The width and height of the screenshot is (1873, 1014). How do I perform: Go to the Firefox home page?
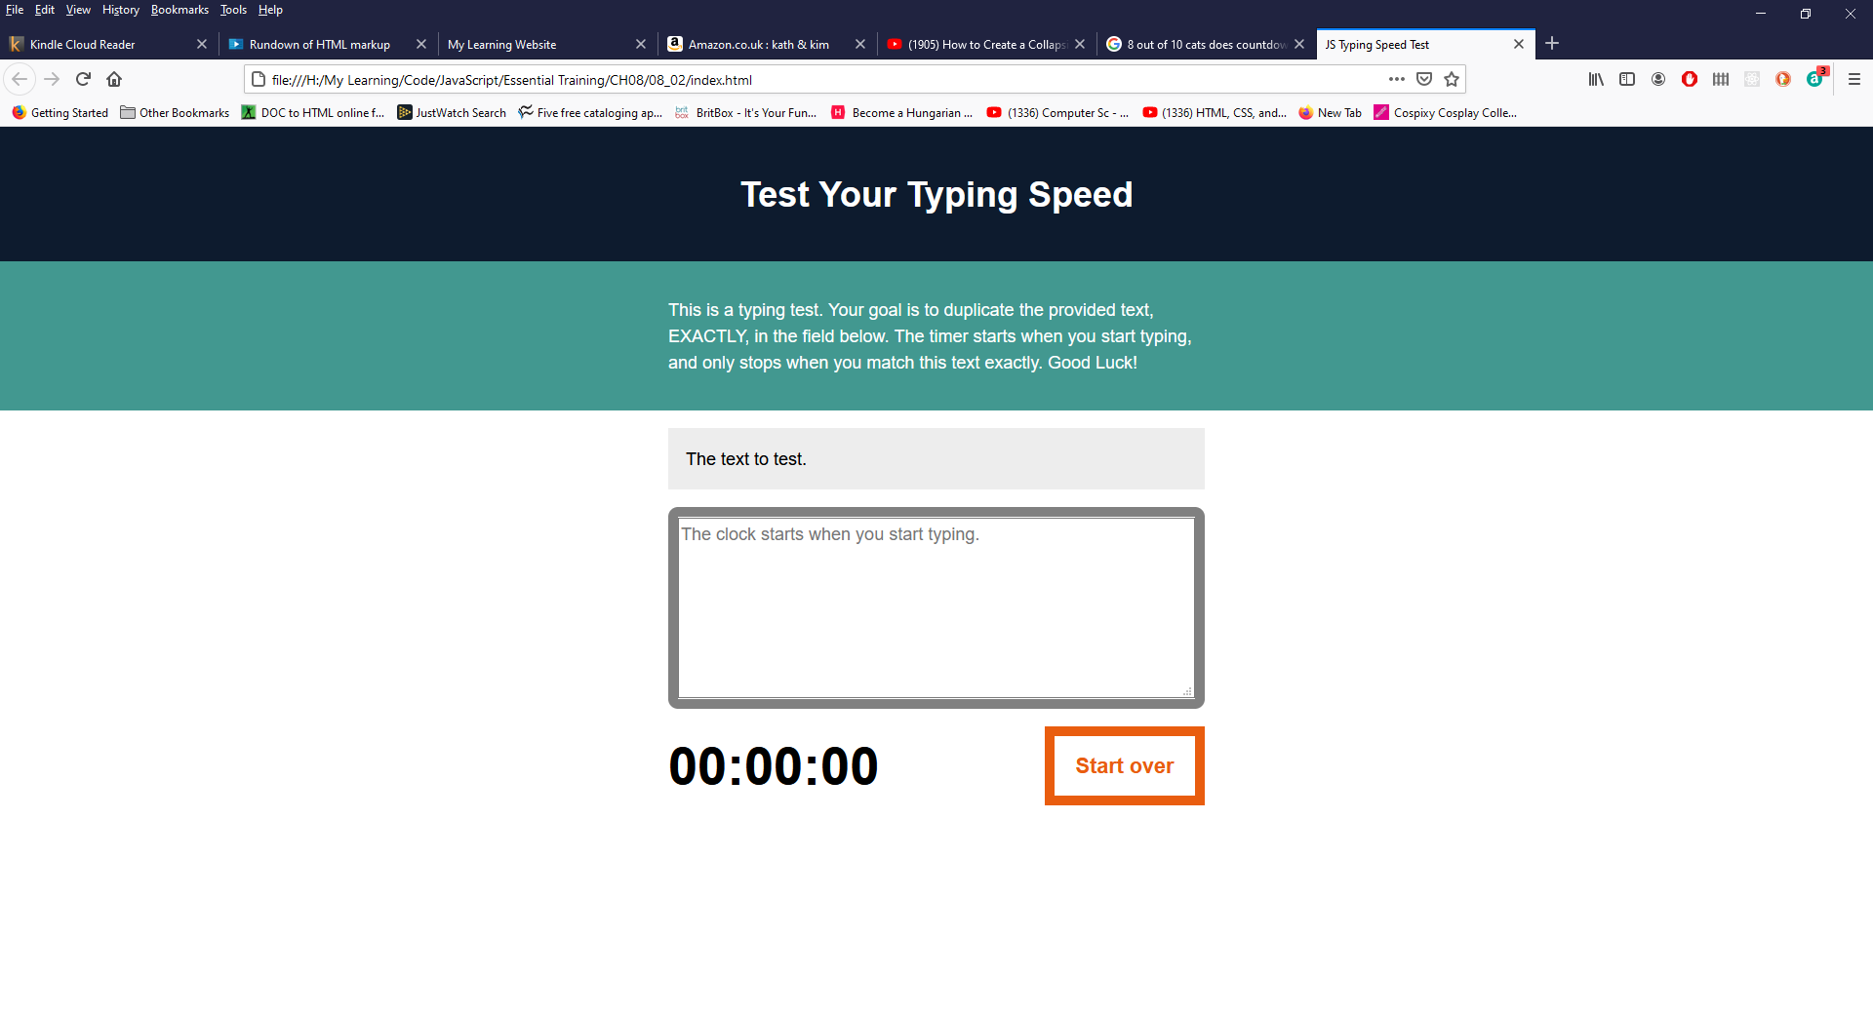coord(114,79)
